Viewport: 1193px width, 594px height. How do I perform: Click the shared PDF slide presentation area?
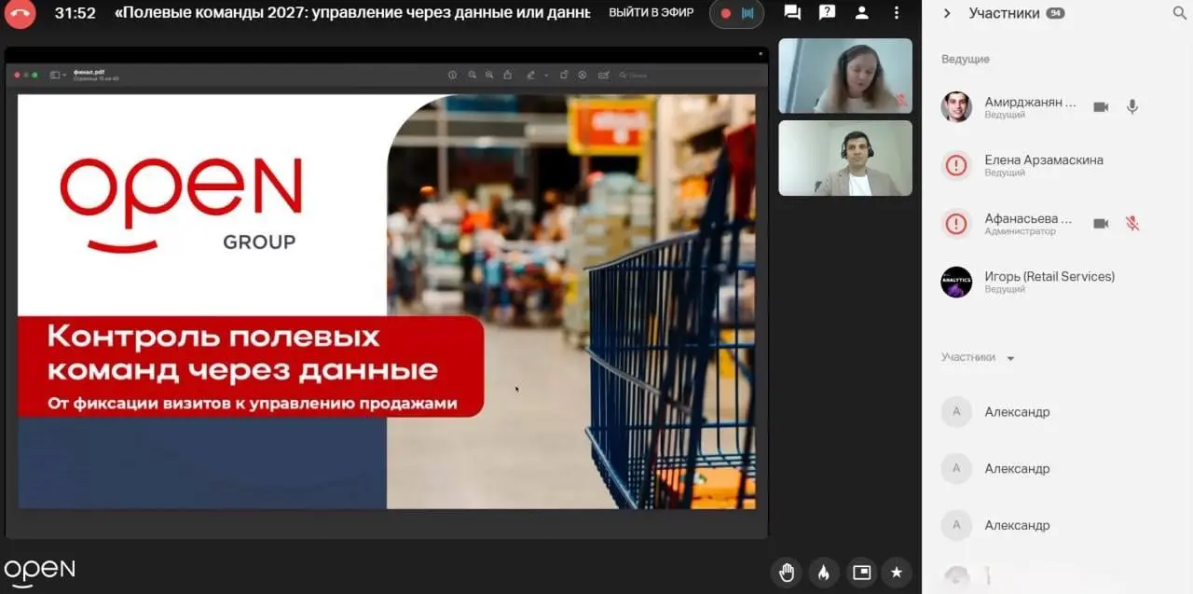(x=387, y=301)
